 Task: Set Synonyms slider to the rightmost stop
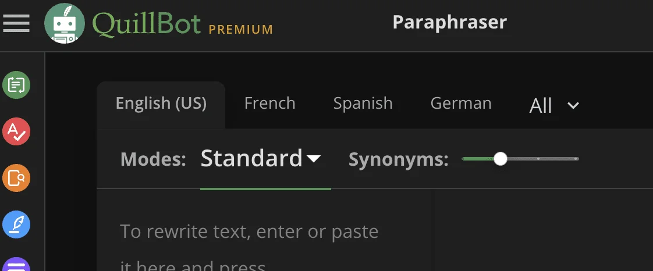[576, 159]
